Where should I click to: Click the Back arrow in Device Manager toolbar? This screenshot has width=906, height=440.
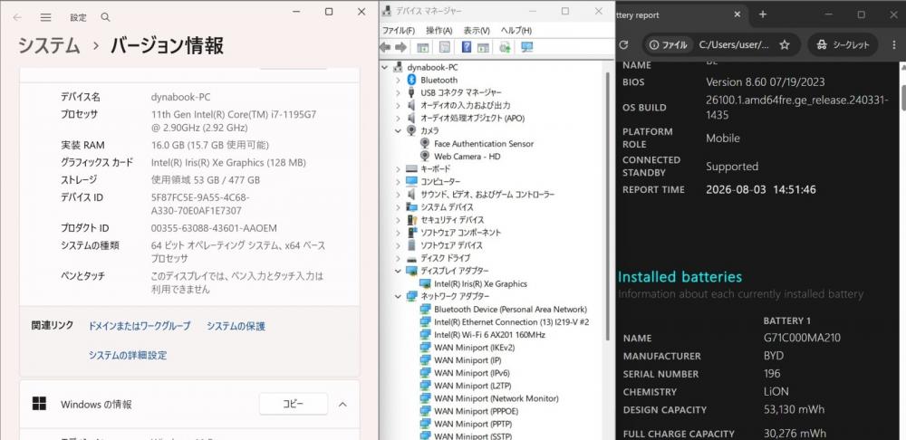385,47
